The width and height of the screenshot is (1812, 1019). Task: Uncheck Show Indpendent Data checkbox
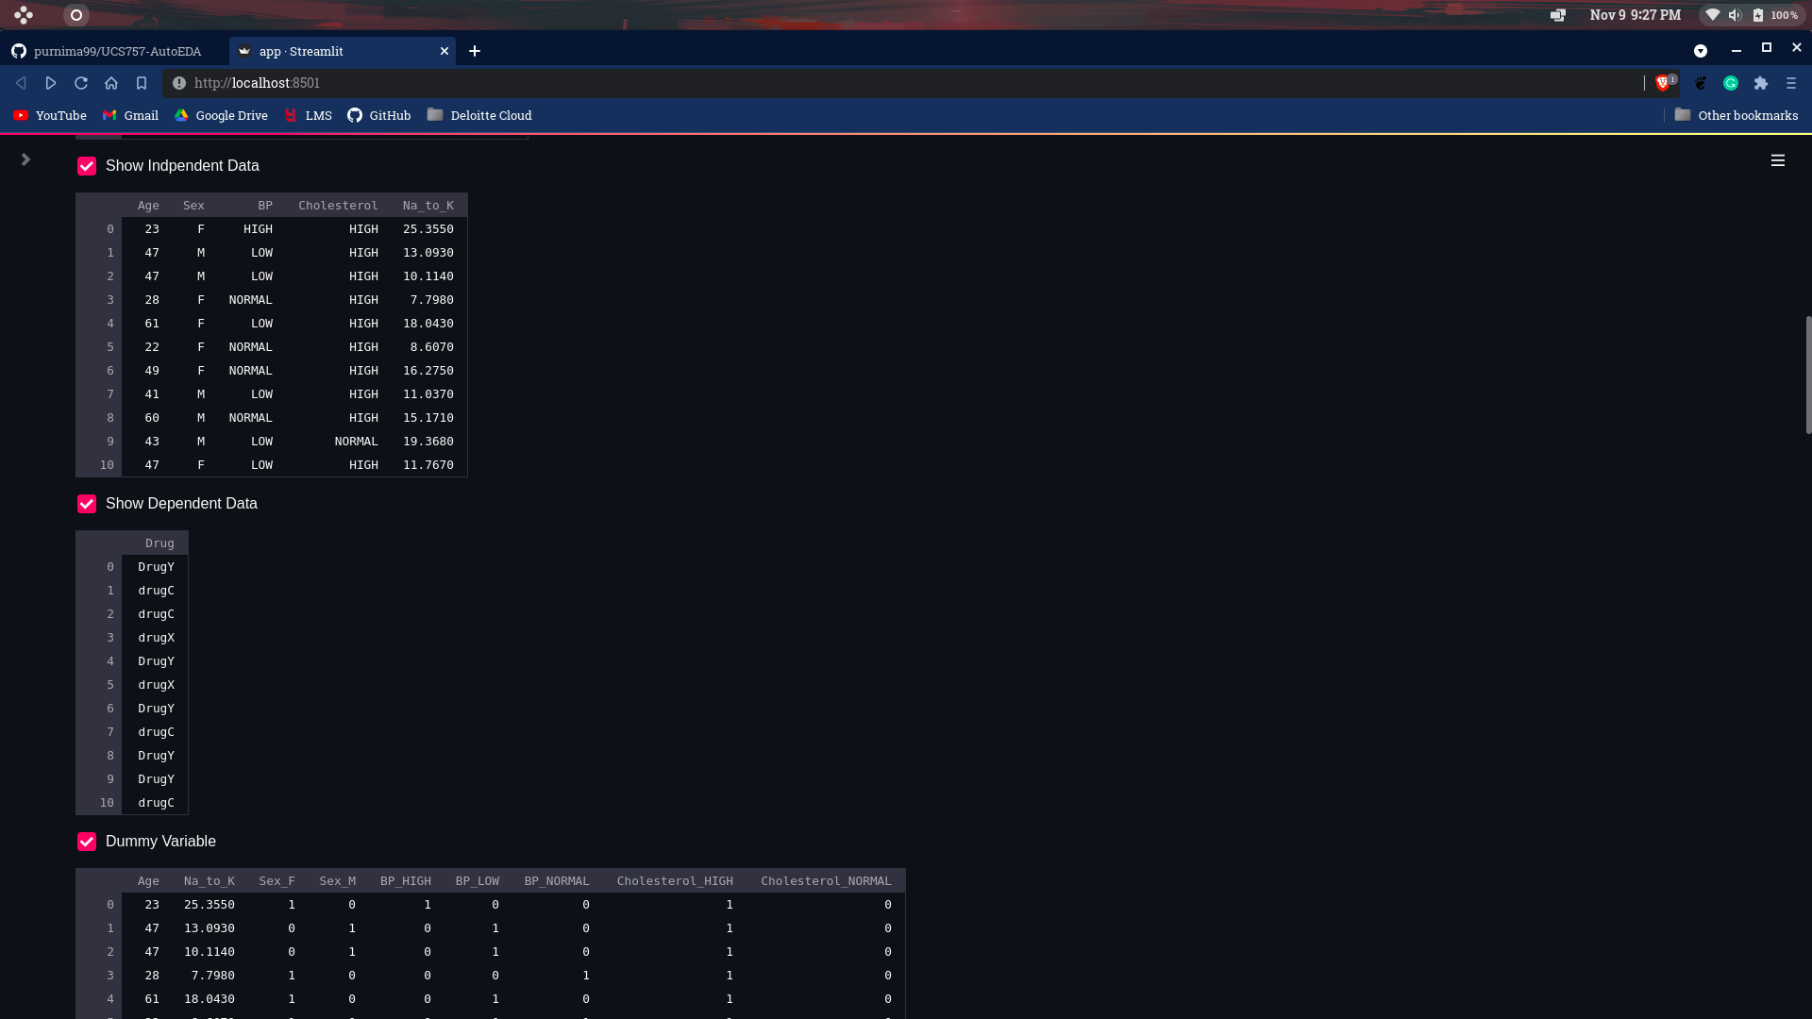(x=87, y=166)
